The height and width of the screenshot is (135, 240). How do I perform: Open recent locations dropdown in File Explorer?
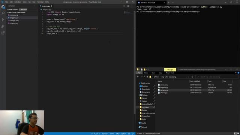(x=144, y=77)
